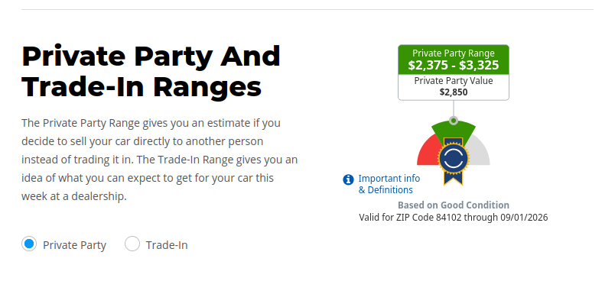This screenshot has height=294, width=615.
Task: Click the gold seal on the ribbon badge
Action: click(454, 158)
